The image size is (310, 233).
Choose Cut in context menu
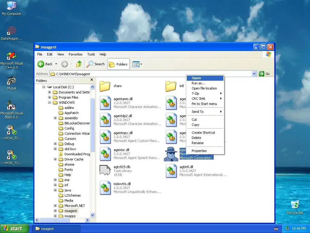[x=205, y=120]
